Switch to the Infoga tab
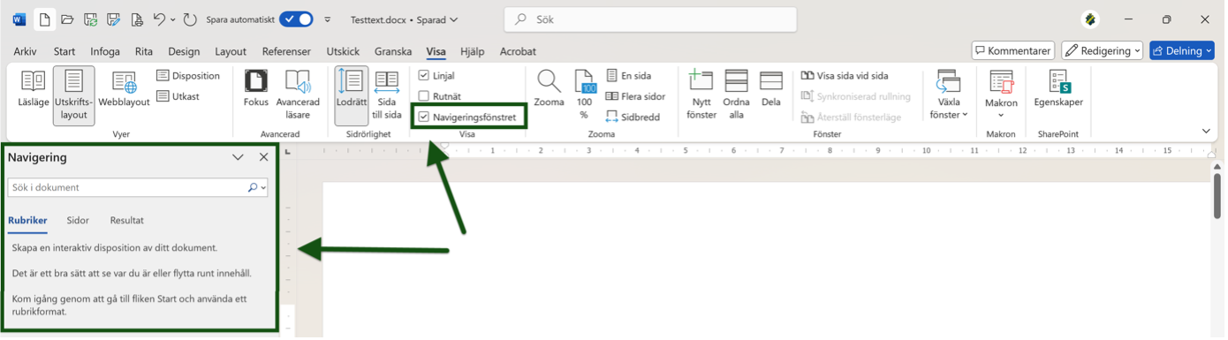The height and width of the screenshot is (340, 1228). coord(105,51)
